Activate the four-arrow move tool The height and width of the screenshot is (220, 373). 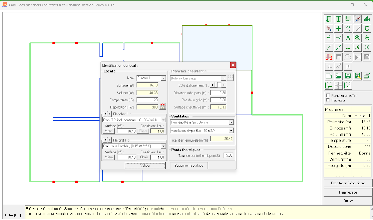pyautogui.click(x=338, y=29)
